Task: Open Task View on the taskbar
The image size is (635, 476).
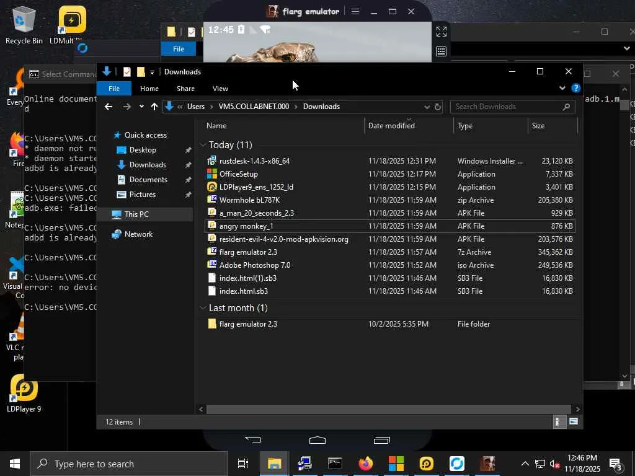Action: [x=242, y=464]
